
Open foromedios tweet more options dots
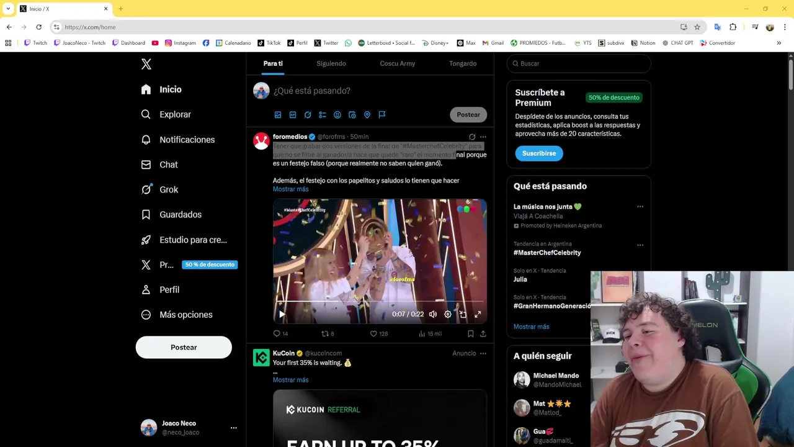(483, 137)
